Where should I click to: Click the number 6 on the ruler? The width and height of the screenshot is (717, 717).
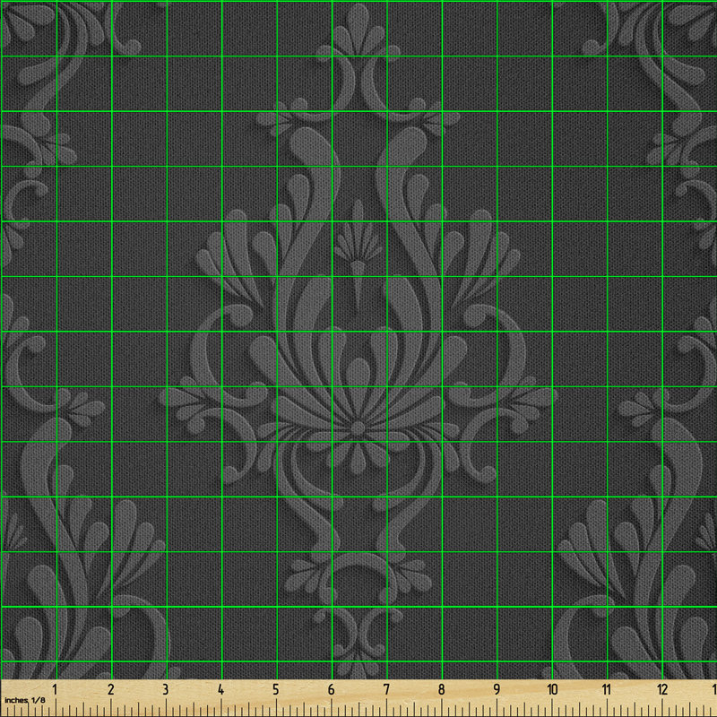tap(331, 689)
